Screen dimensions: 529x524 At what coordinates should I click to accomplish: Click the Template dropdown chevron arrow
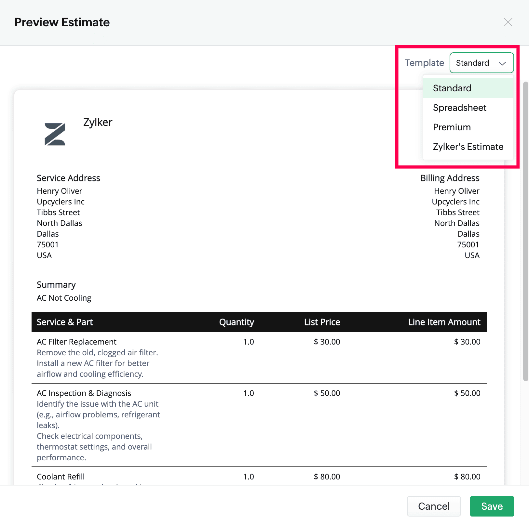click(x=502, y=63)
